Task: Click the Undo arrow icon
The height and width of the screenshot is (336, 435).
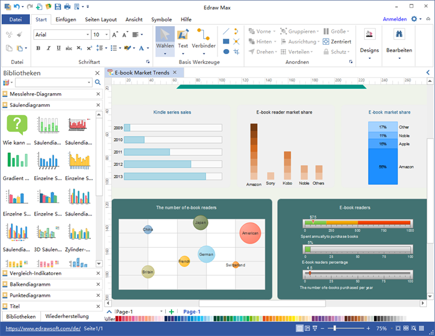Action: 16,7
